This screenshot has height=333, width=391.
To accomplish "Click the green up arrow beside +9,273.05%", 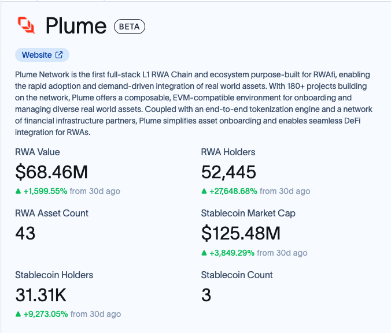I will pyautogui.click(x=18, y=314).
